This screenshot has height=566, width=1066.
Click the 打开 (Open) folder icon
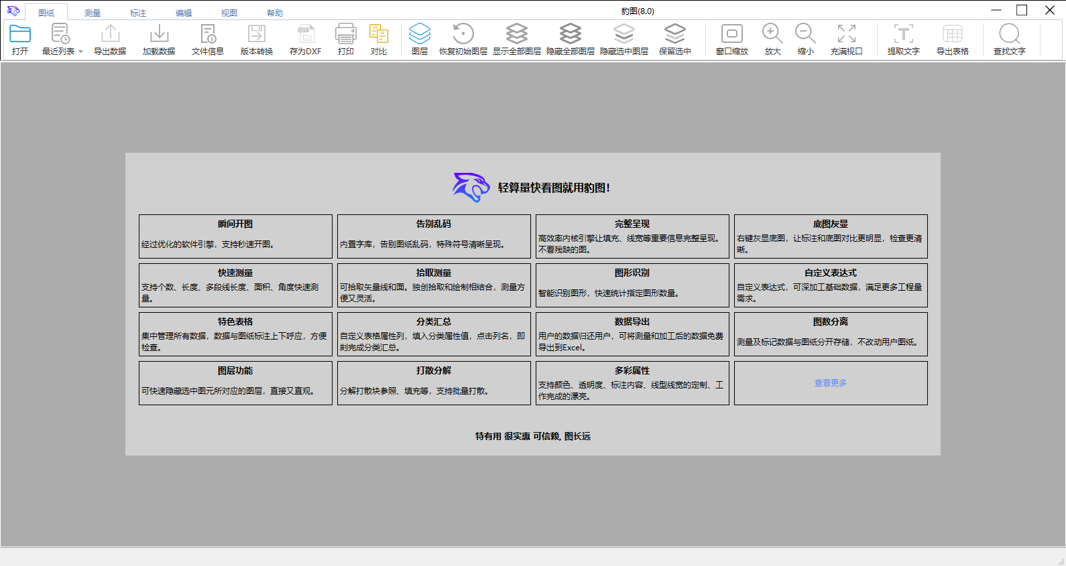coord(20,33)
